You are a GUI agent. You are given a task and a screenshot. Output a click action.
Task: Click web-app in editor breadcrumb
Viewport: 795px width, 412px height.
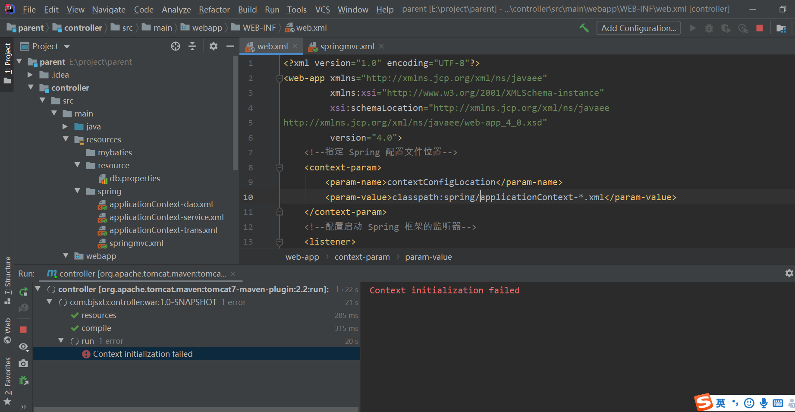[x=302, y=257]
